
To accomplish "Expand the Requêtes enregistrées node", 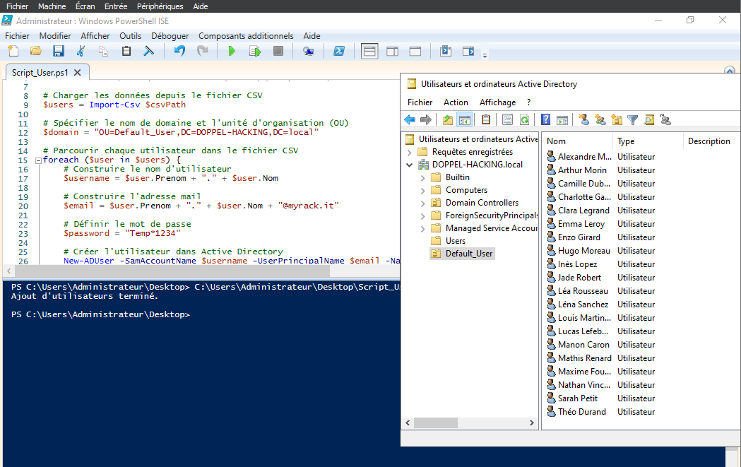I will (410, 152).
